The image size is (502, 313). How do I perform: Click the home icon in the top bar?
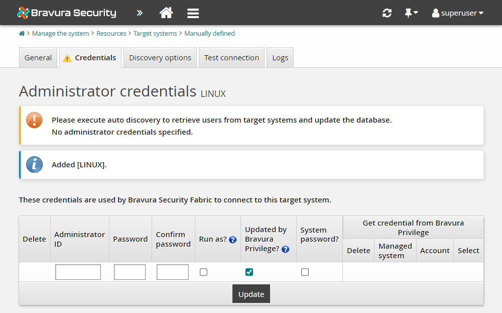point(166,13)
